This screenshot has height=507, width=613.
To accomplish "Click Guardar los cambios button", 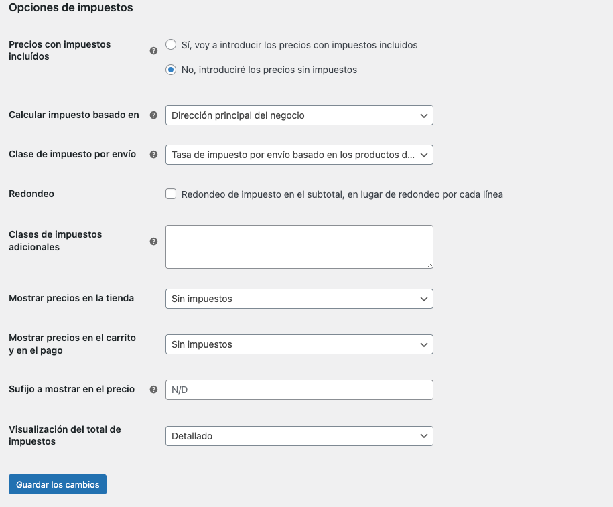I will click(58, 484).
